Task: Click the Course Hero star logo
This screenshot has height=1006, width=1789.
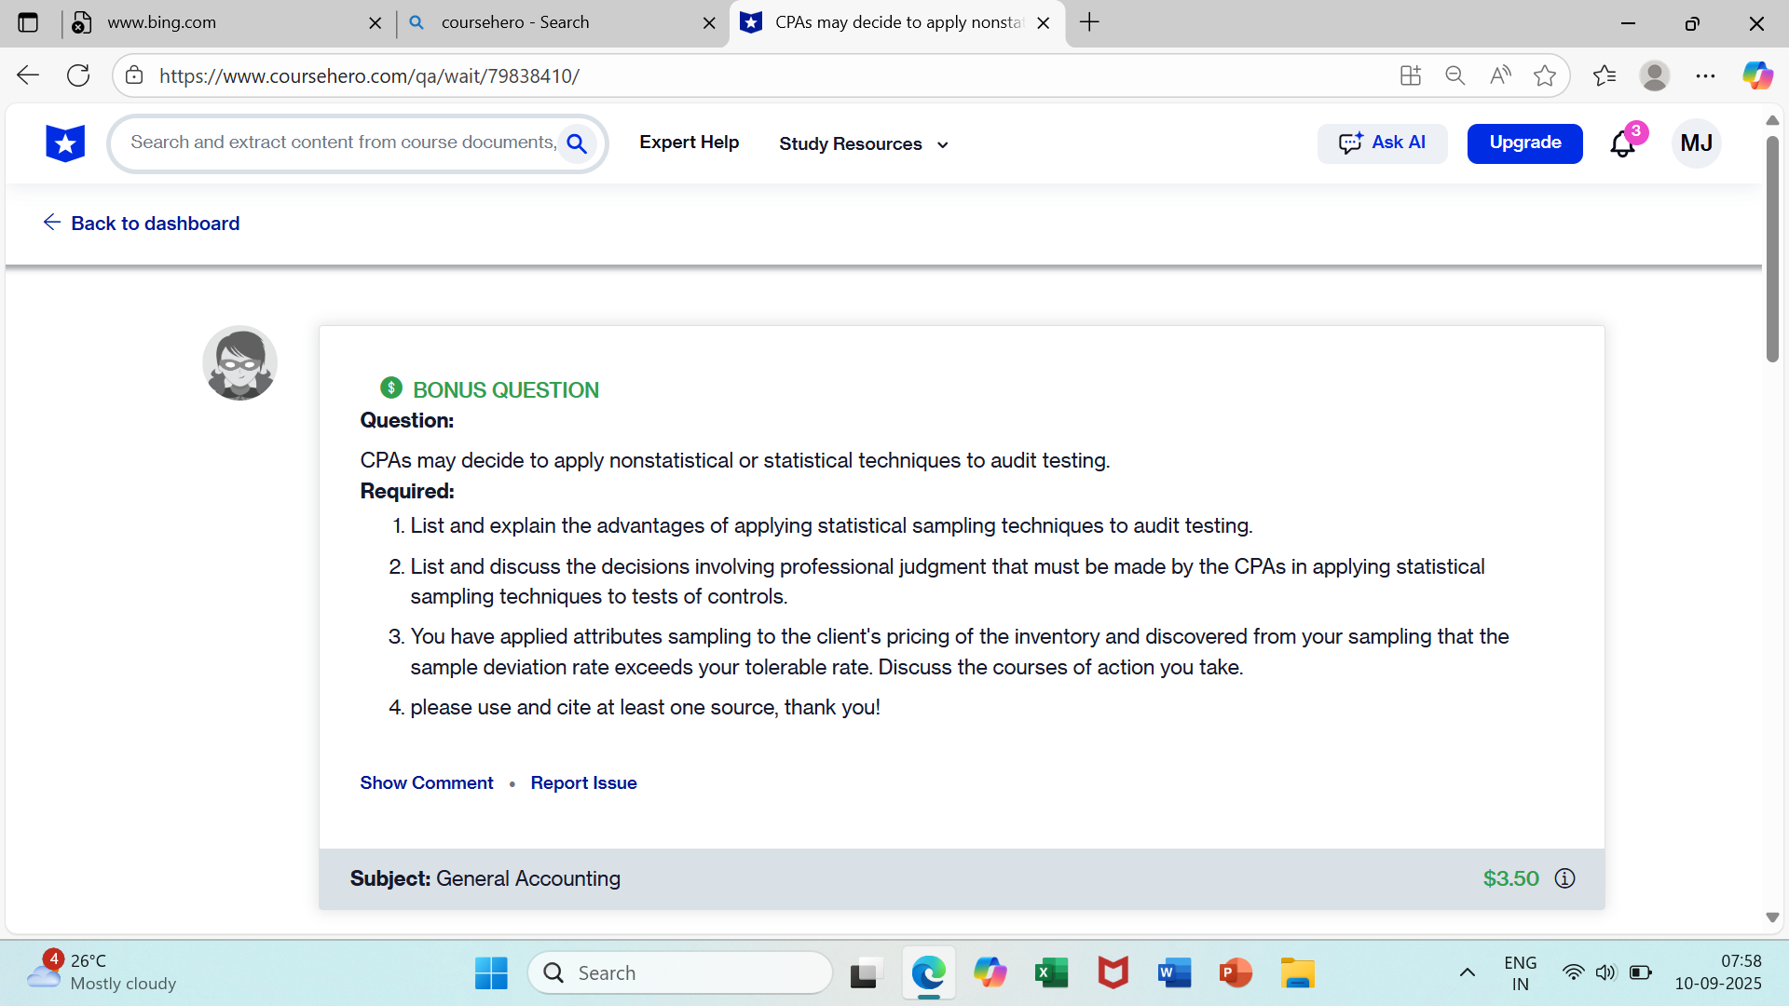Action: pyautogui.click(x=64, y=143)
